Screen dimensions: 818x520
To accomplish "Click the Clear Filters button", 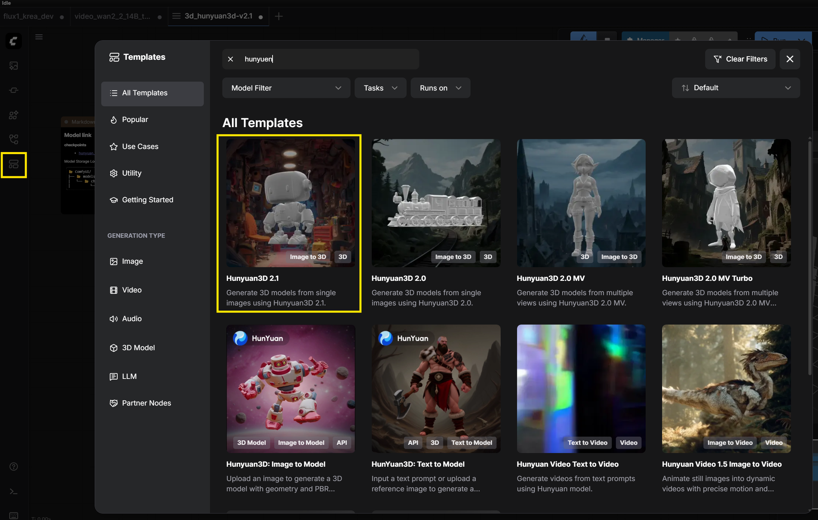I will click(740, 59).
